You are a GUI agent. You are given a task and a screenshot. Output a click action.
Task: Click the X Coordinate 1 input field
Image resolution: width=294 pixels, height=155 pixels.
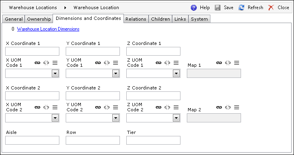[x=32, y=51]
